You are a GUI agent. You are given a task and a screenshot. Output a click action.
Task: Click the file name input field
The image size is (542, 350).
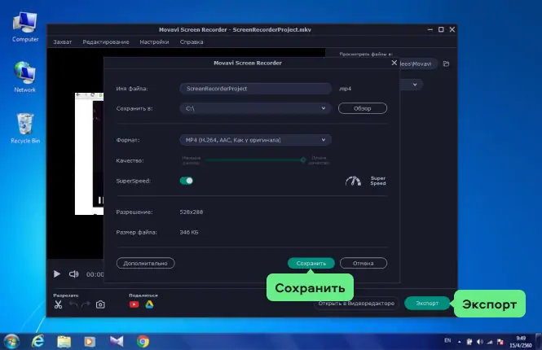tap(255, 89)
